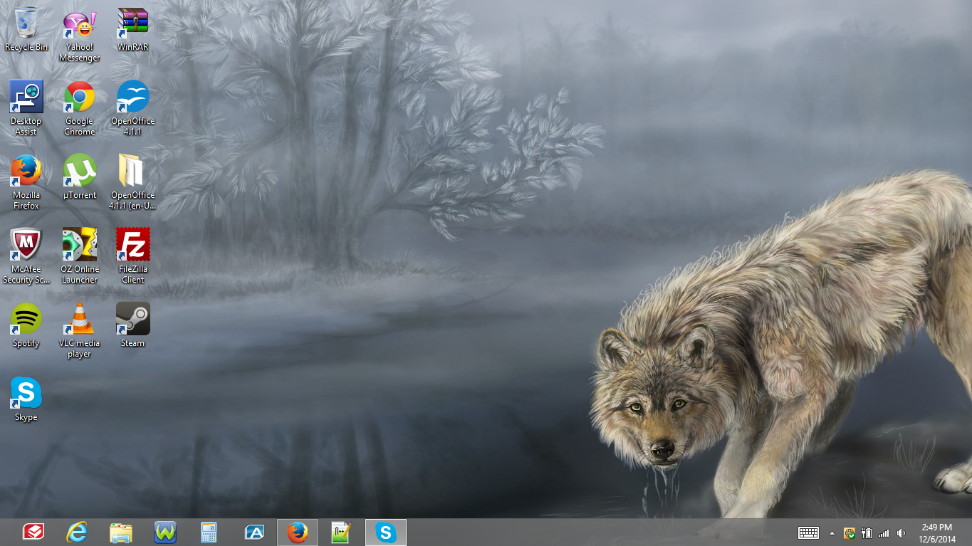The image size is (972, 546).
Task: Open the battery power tray icon
Action: pyautogui.click(x=867, y=533)
